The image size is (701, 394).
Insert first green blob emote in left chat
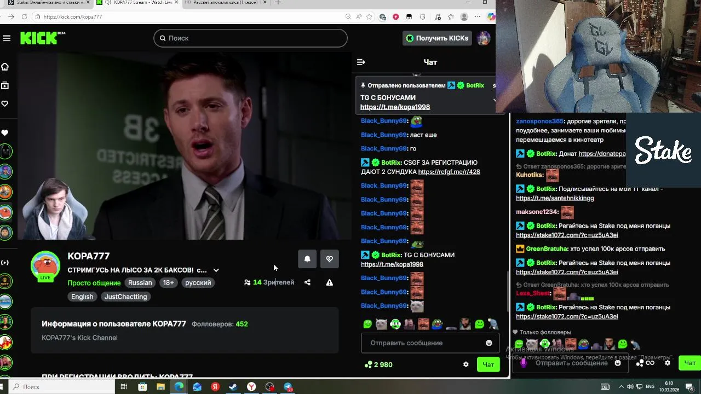pos(367,324)
